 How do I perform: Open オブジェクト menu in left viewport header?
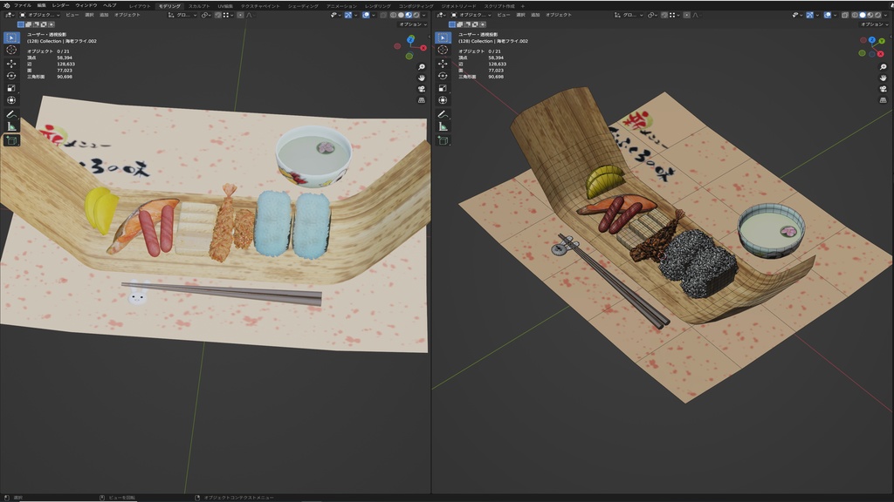(127, 15)
